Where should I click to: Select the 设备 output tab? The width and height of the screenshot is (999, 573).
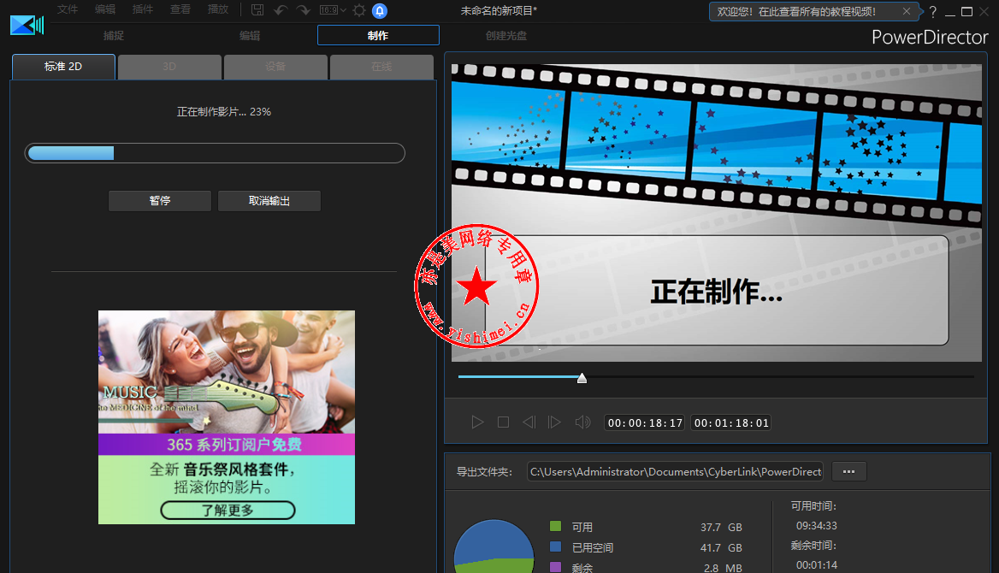276,67
